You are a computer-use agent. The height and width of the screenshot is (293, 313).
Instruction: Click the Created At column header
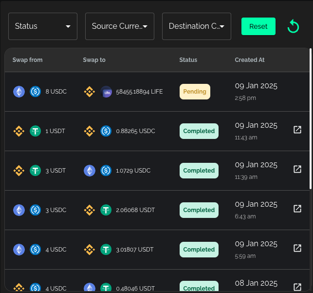(x=250, y=60)
